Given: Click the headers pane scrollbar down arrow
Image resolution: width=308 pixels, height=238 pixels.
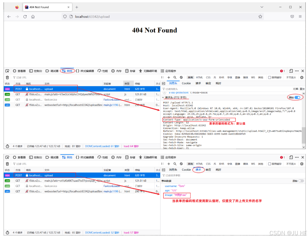Looking at the screenshot, I should (304, 147).
